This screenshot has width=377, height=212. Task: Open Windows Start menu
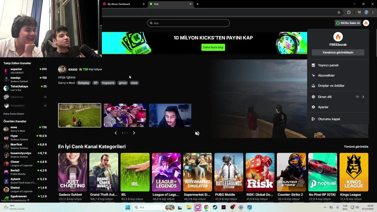coord(128,207)
